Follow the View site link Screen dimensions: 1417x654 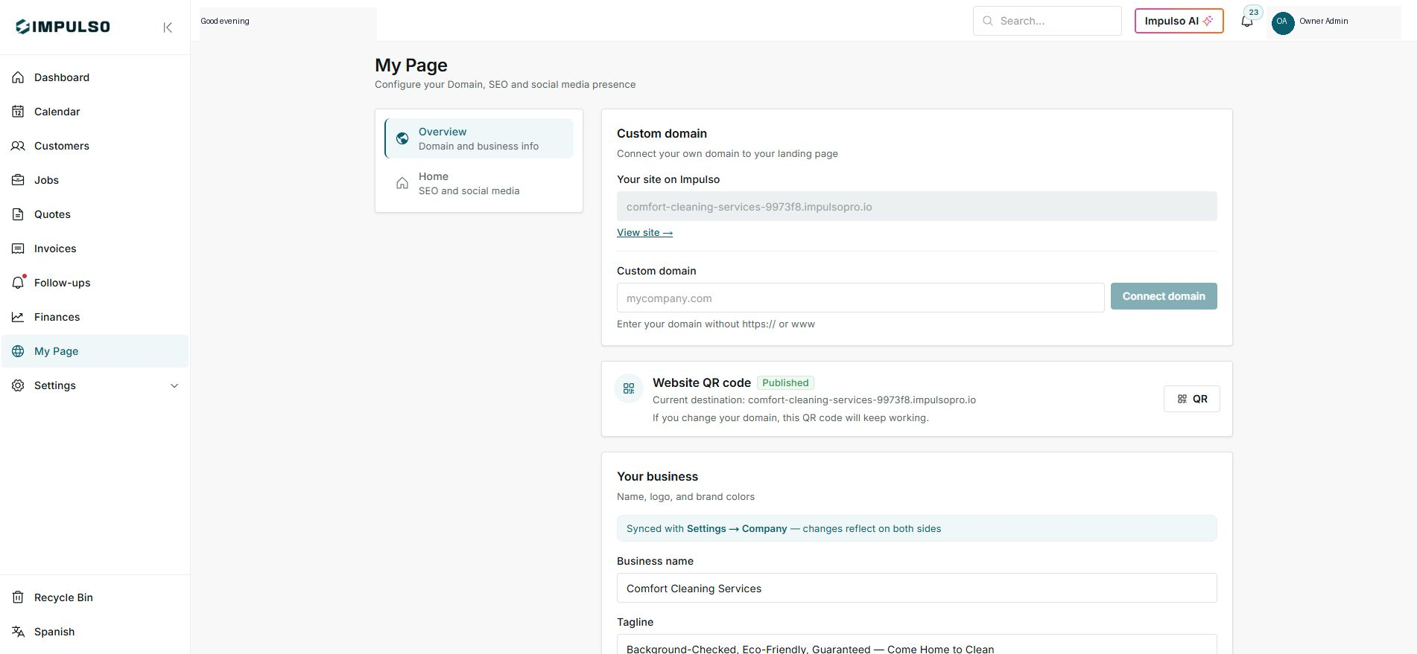(644, 233)
